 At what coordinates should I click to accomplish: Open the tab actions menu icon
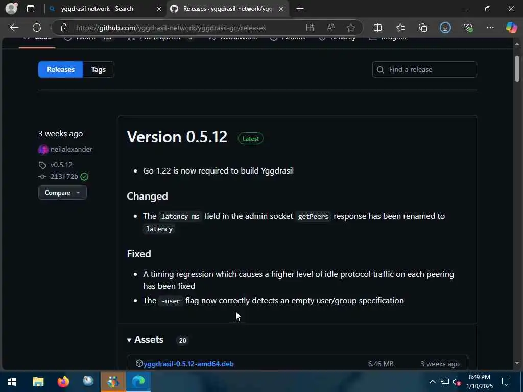pos(30,9)
